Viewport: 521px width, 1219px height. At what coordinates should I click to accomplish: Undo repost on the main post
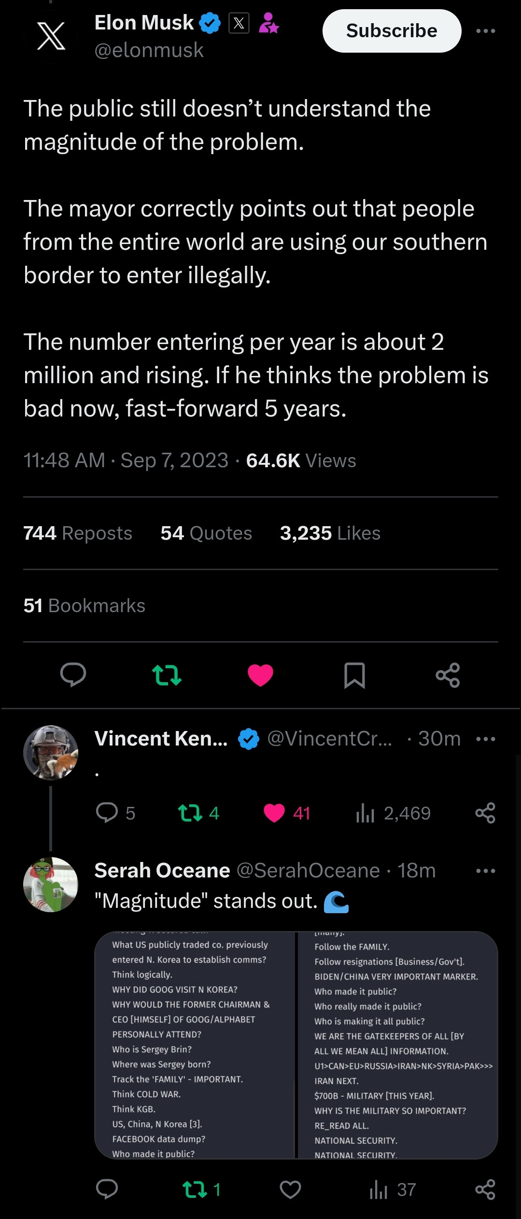click(167, 674)
